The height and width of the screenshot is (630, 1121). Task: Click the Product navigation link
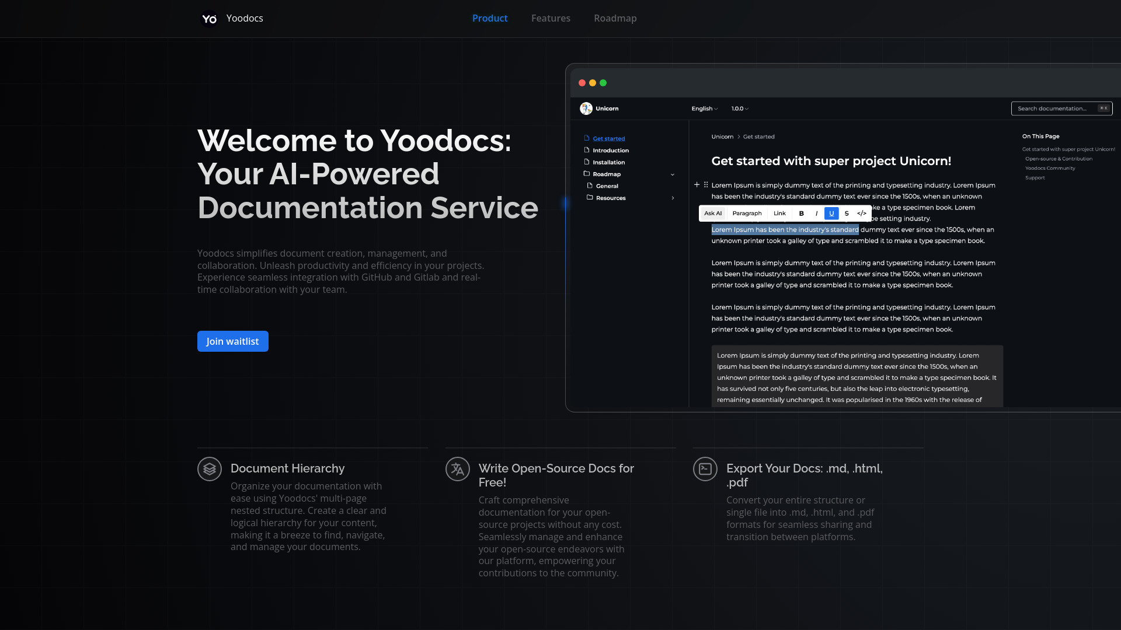click(x=490, y=17)
